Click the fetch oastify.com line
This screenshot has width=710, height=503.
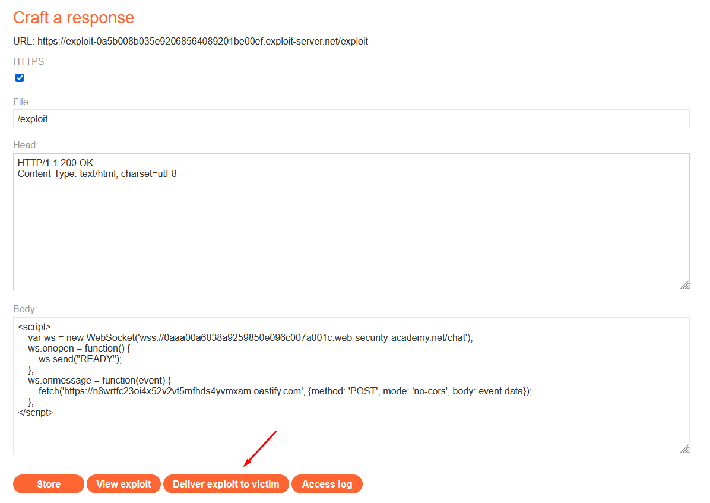click(286, 391)
